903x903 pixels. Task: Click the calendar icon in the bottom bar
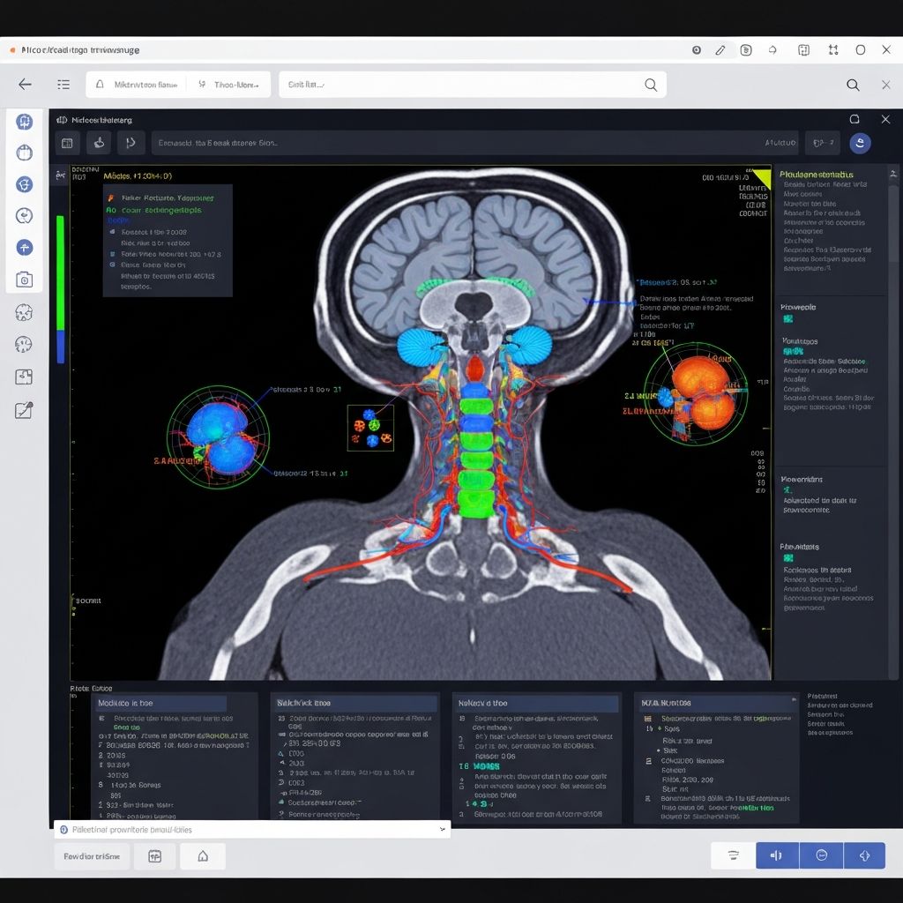[x=155, y=856]
